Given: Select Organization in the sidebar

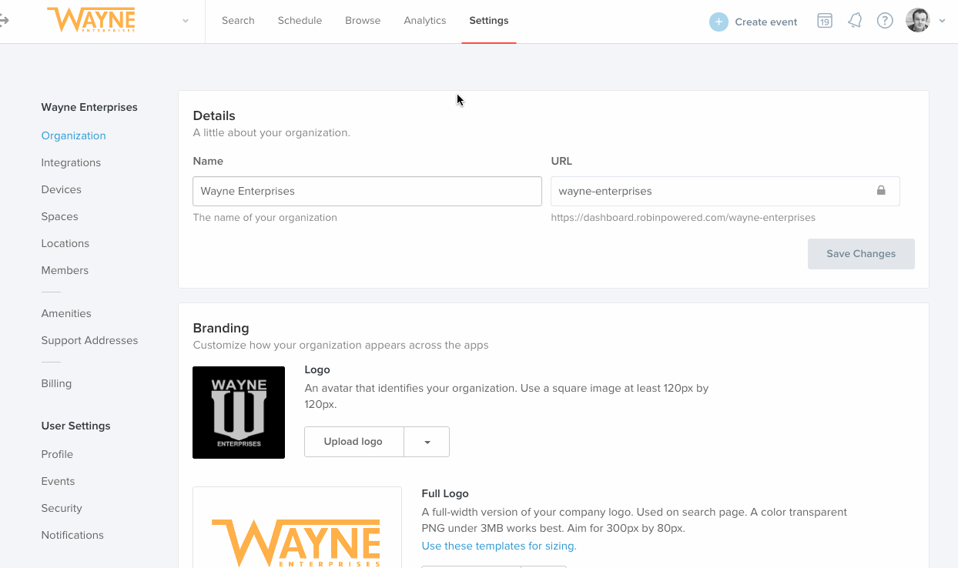Looking at the screenshot, I should pos(73,135).
